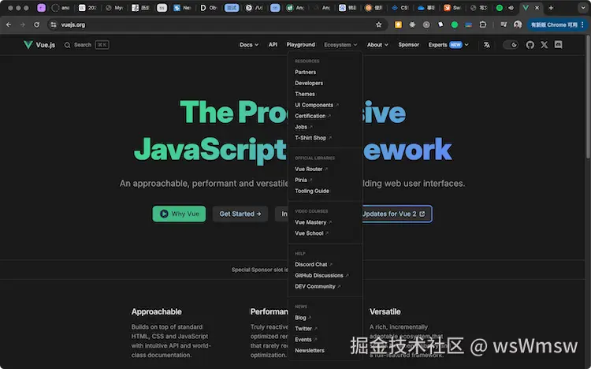
Task: Open Twitter news link
Action: (306, 329)
